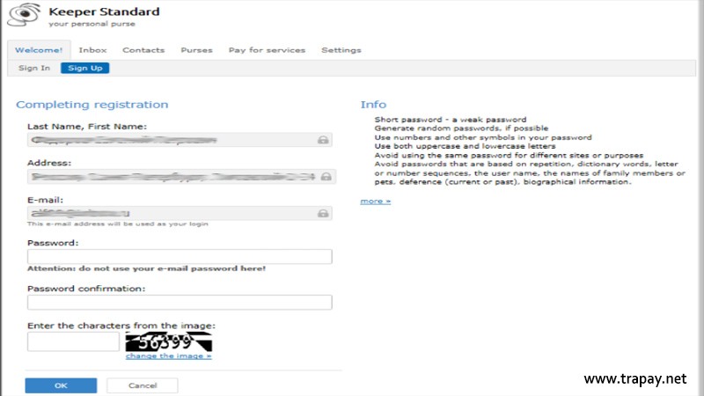Go to the Contacts tab
The image size is (704, 396).
click(143, 50)
